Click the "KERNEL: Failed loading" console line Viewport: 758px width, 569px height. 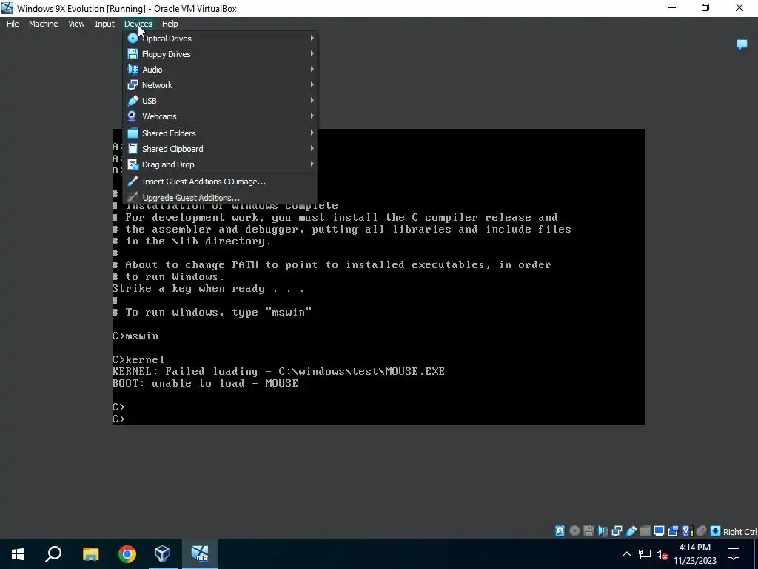(x=278, y=372)
